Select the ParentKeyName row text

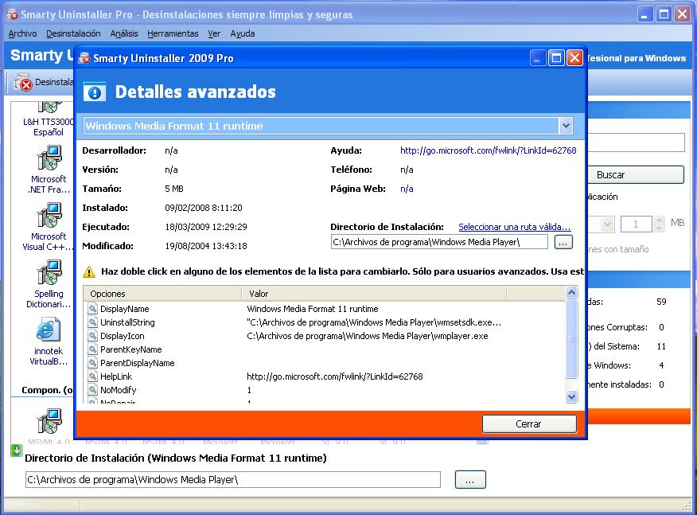pyautogui.click(x=131, y=349)
